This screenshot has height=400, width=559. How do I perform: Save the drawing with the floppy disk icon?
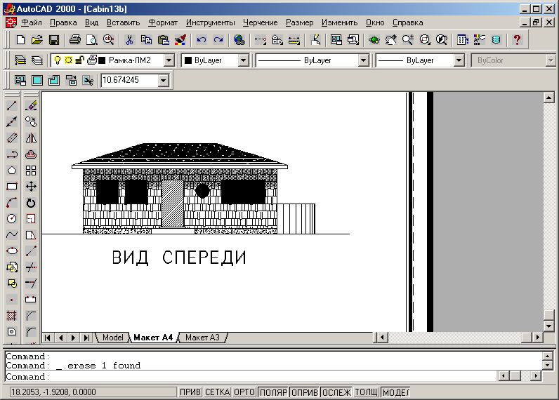point(54,39)
